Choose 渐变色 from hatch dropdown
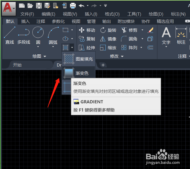This screenshot has height=169, width=190. pos(79,73)
